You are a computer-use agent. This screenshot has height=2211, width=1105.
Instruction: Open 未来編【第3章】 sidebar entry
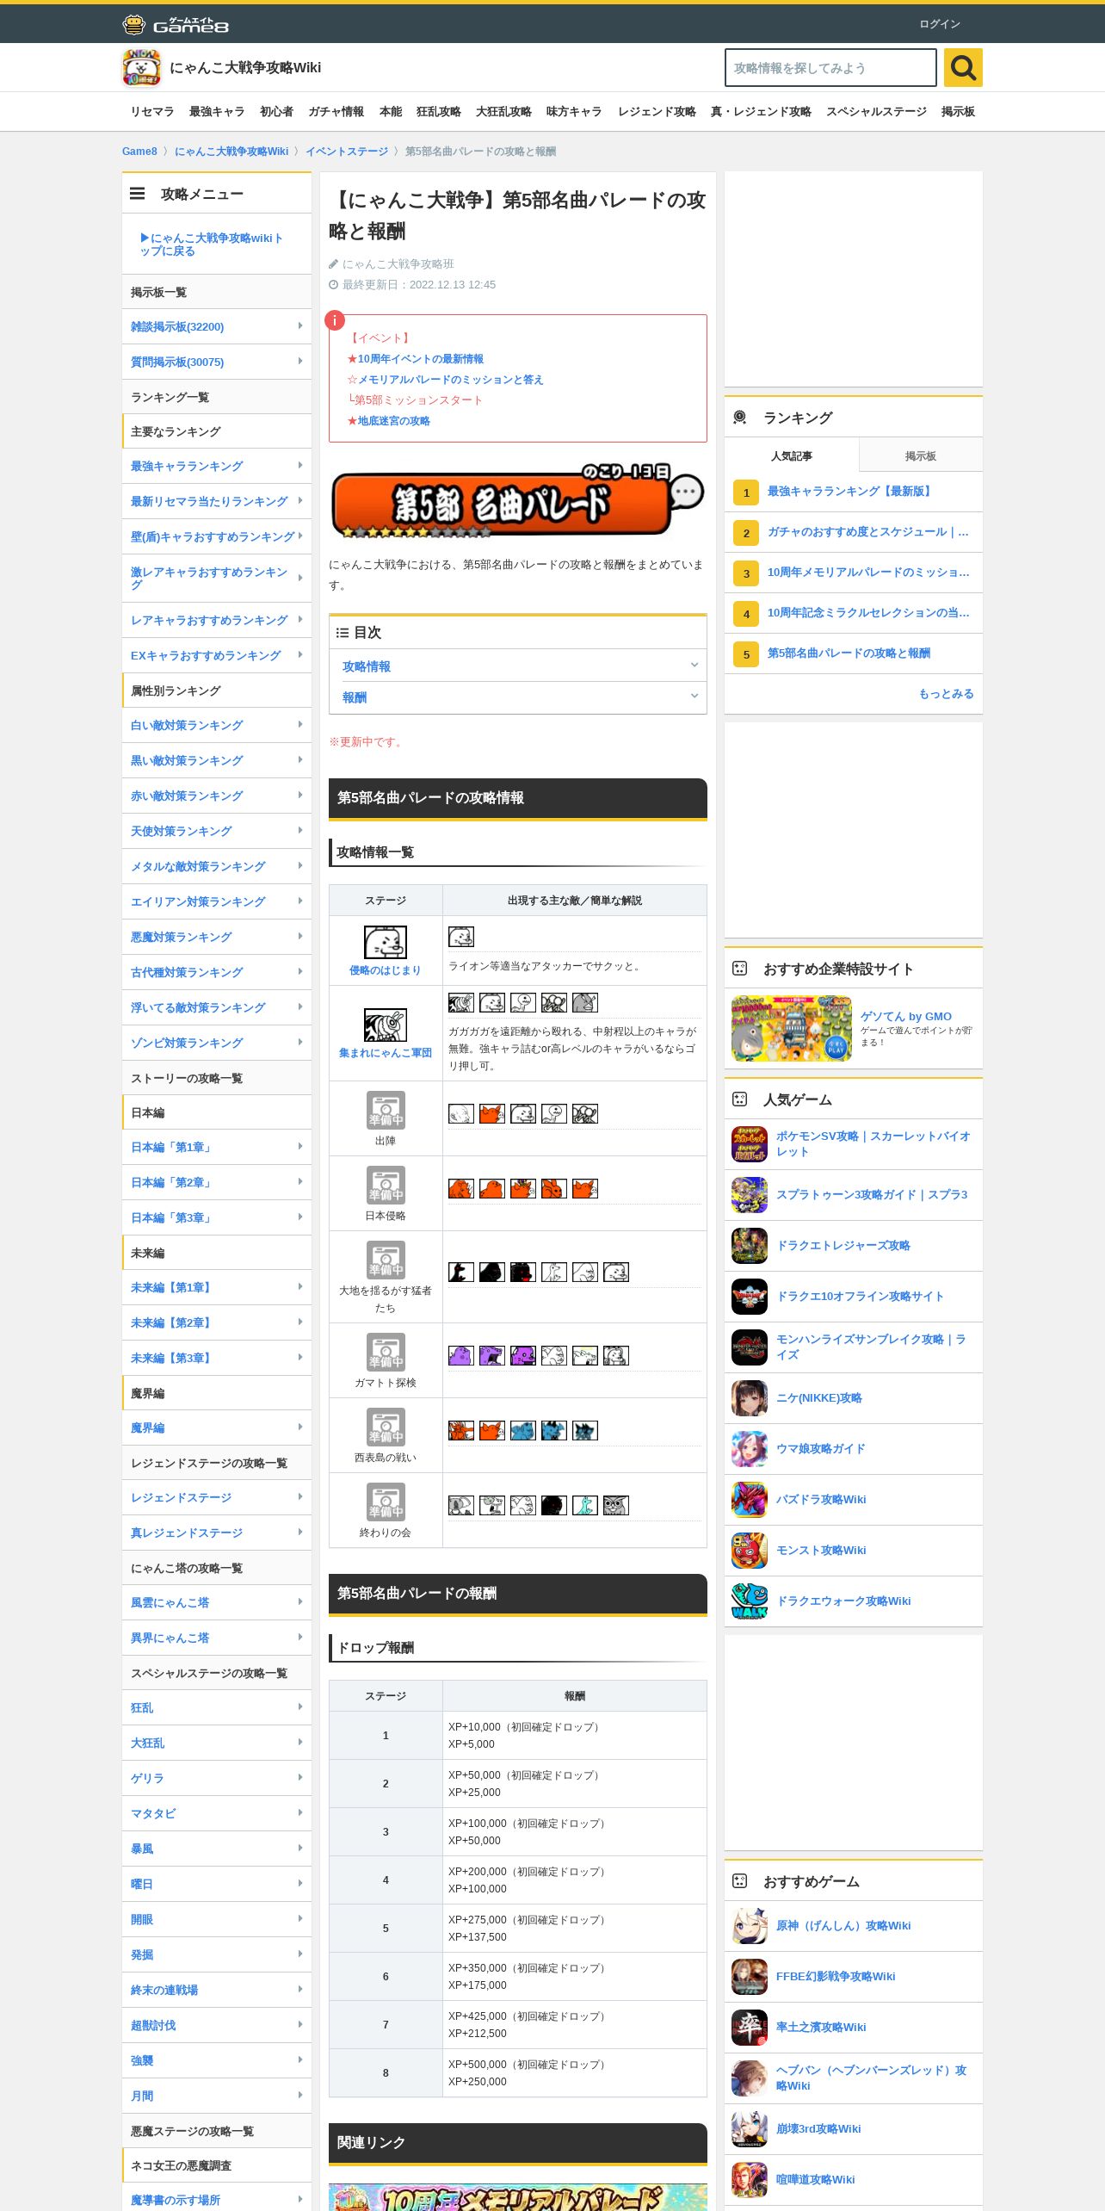217,1358
